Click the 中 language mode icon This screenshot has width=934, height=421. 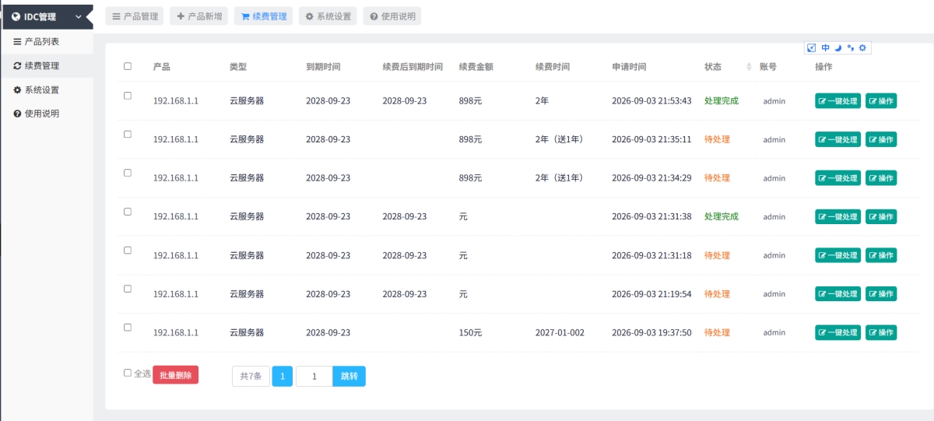[x=825, y=48]
